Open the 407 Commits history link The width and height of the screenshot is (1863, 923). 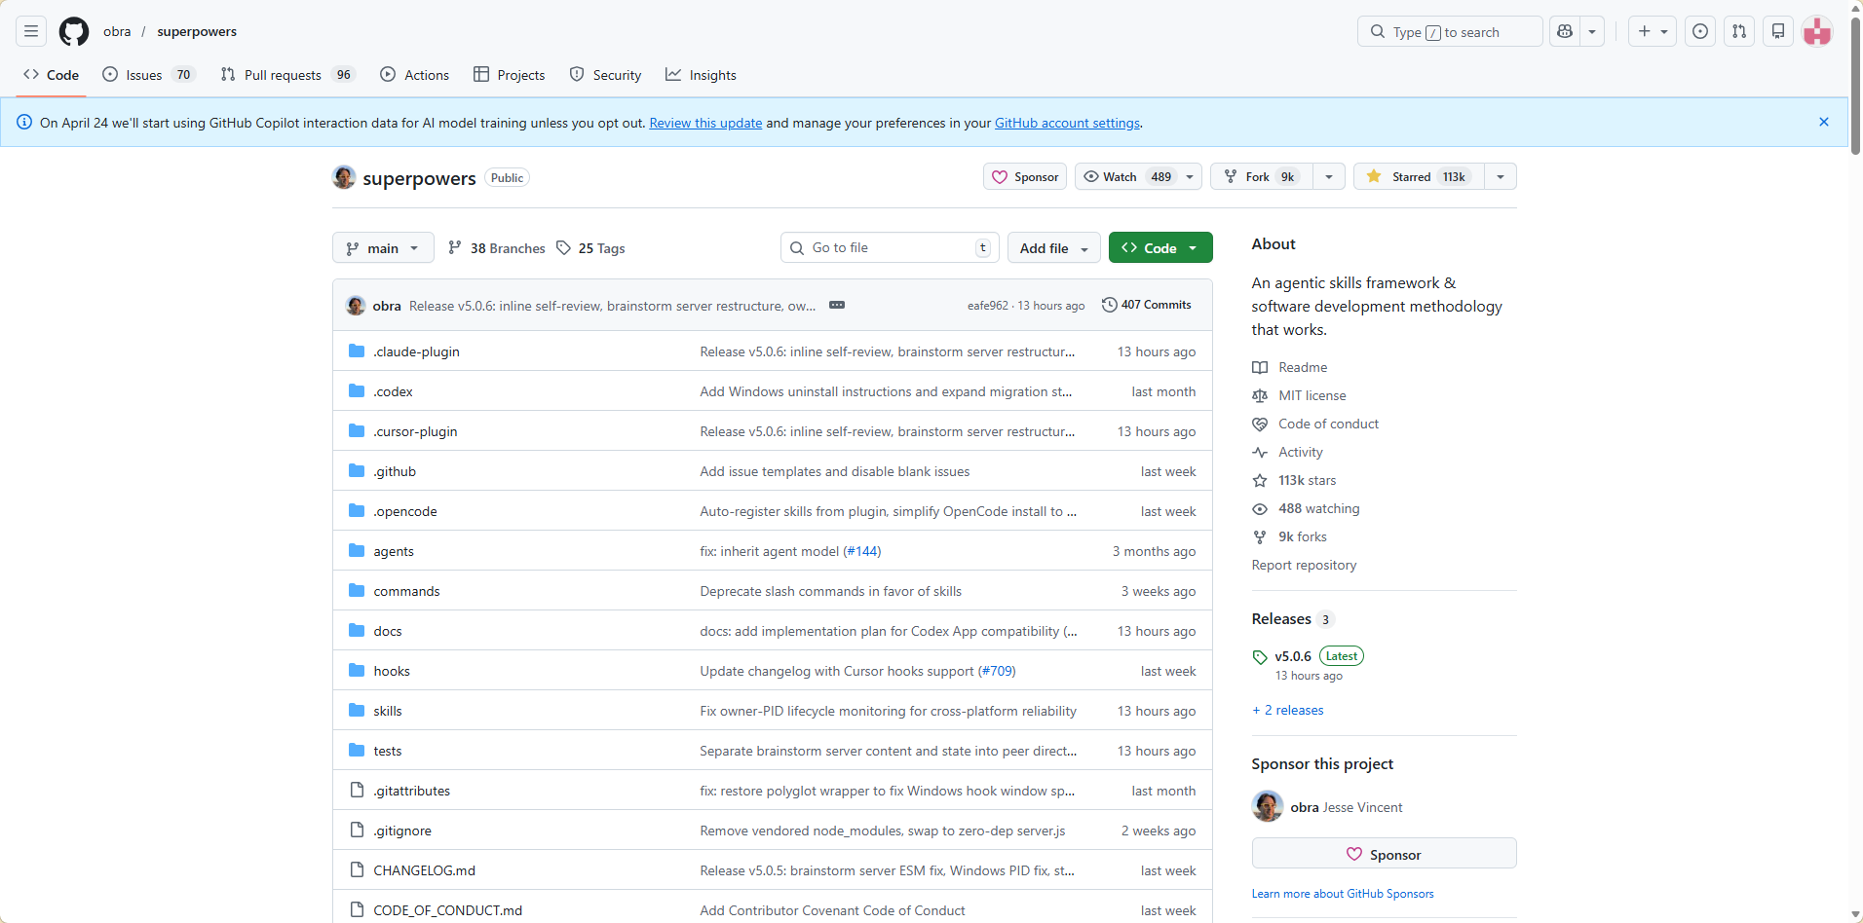1147,306
